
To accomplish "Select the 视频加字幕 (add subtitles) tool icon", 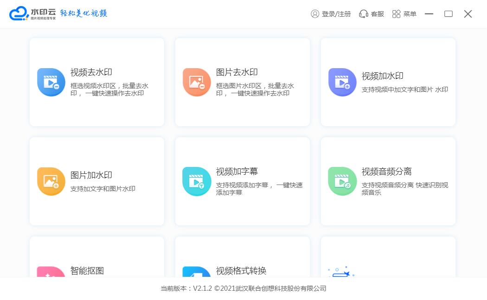I will 197,181.
